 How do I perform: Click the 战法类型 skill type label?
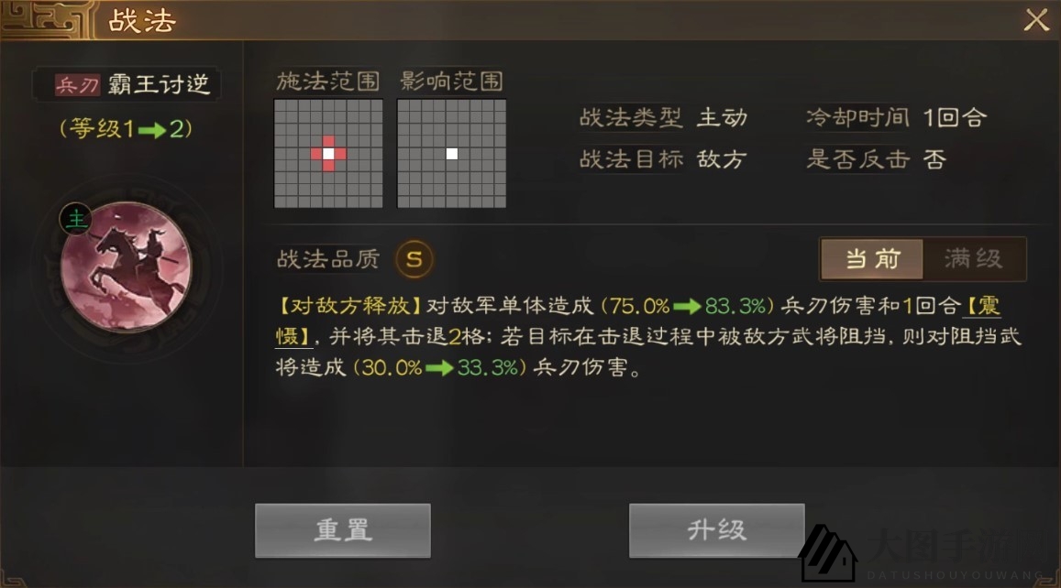631,117
